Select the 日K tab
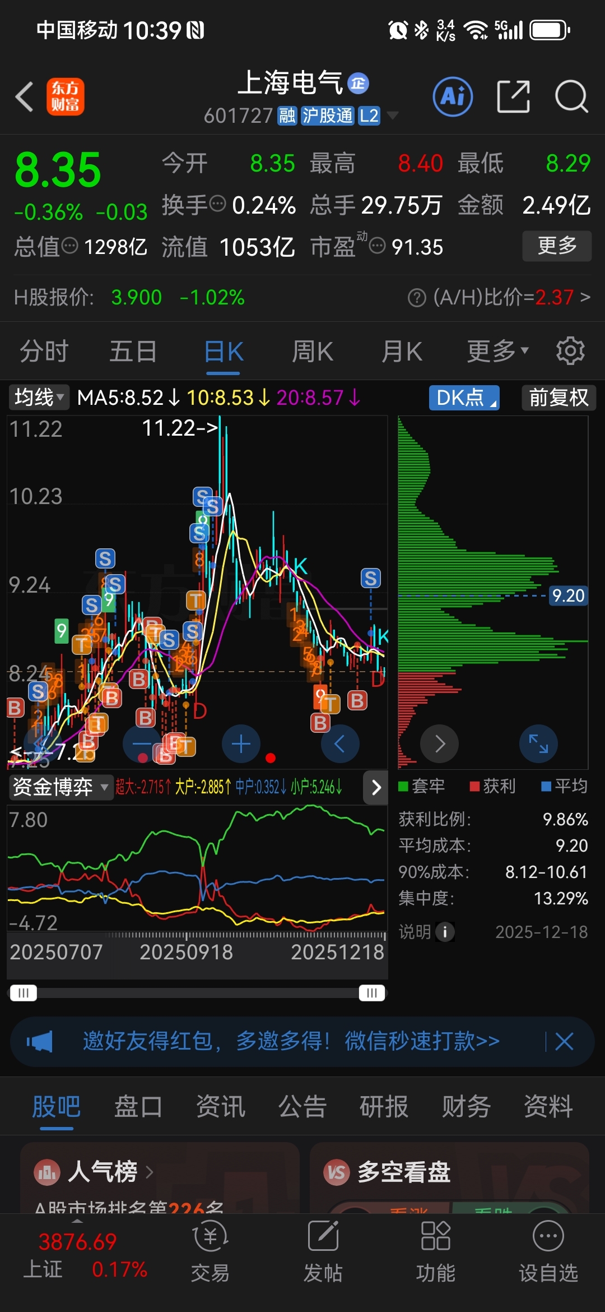The height and width of the screenshot is (1312, 605). click(224, 352)
